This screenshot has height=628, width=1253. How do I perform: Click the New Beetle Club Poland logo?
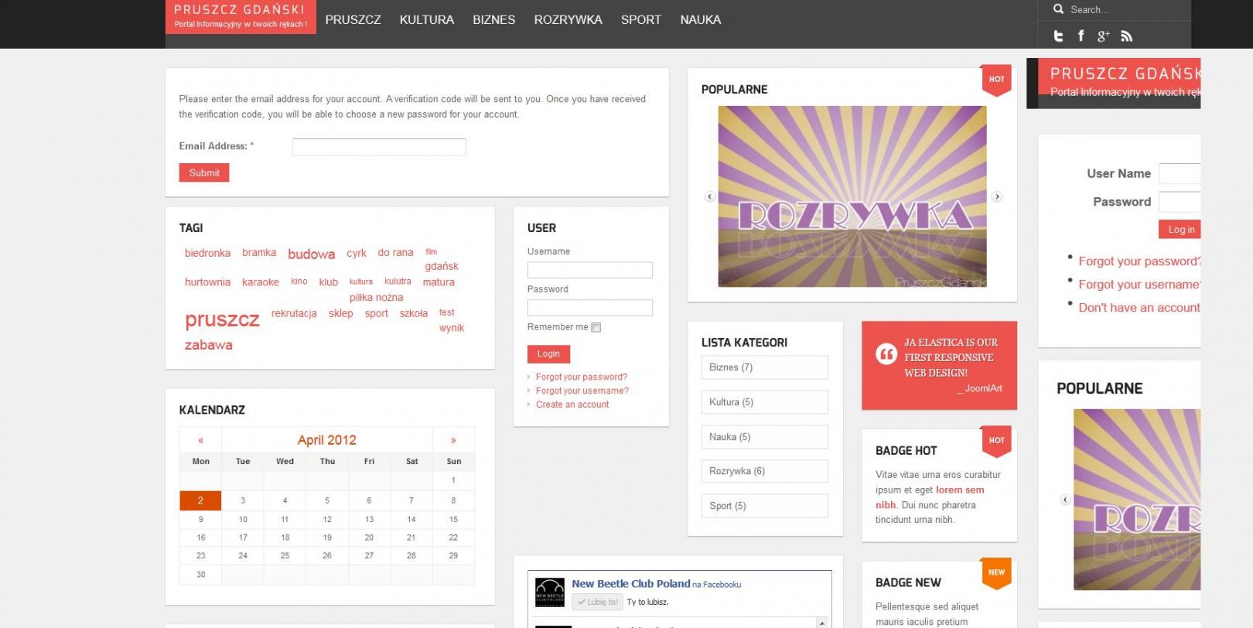550,592
